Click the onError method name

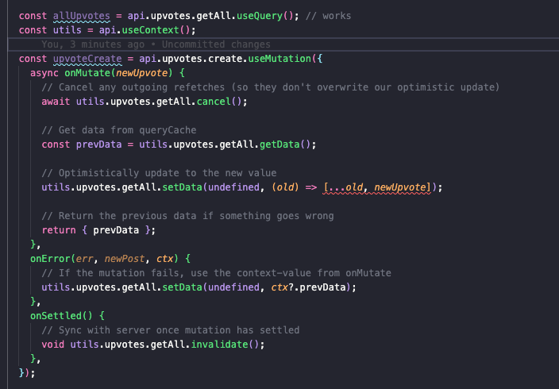(x=50, y=259)
